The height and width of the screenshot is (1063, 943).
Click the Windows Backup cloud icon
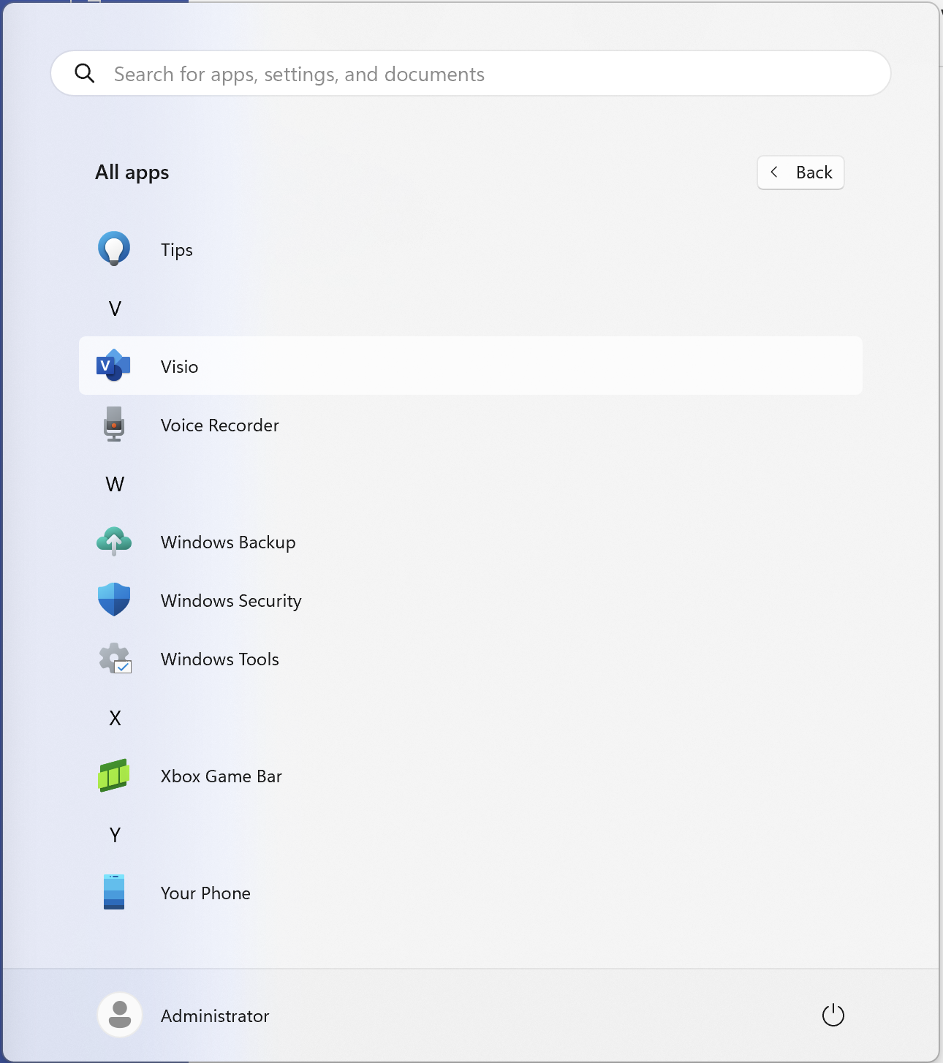click(x=114, y=542)
